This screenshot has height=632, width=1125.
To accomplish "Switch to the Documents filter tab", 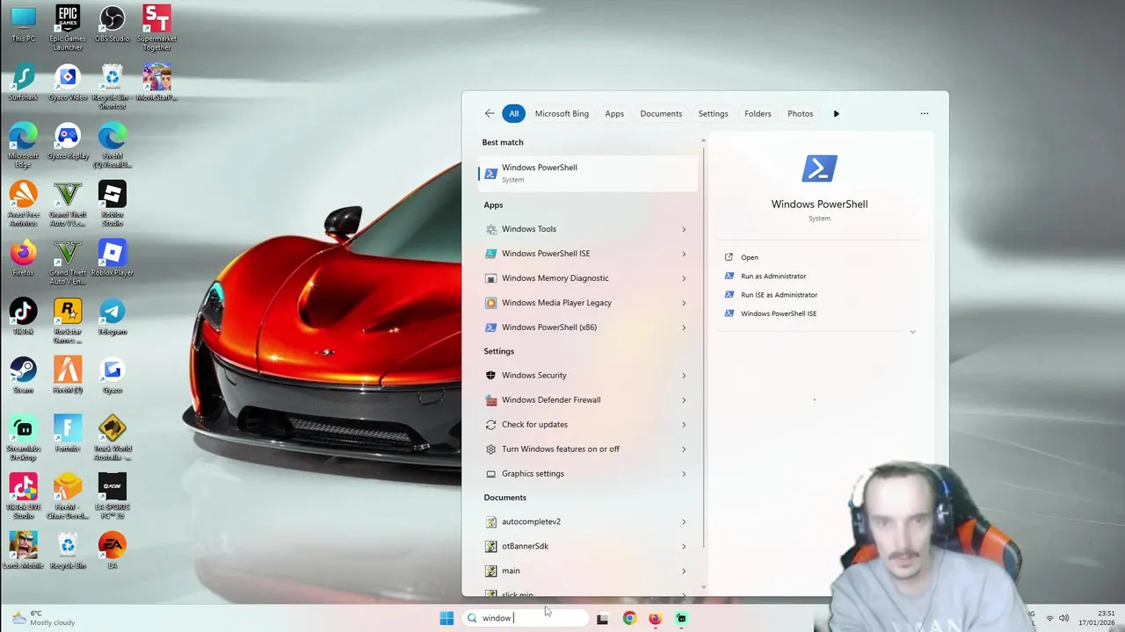I will 661,113.
